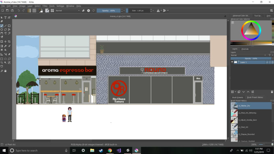Select the Polygon tool
The height and width of the screenshot is (154, 274).
[5, 29]
